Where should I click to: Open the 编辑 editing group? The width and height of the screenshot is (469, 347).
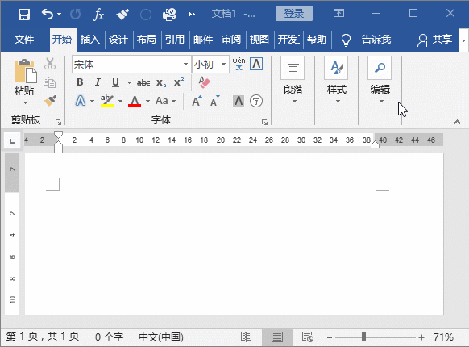point(380,80)
